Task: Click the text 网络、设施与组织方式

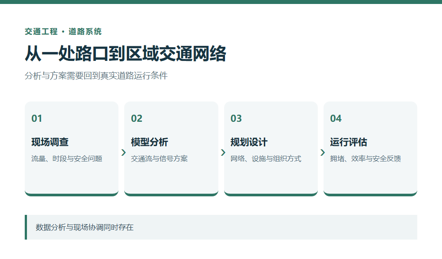Action: click(x=266, y=159)
